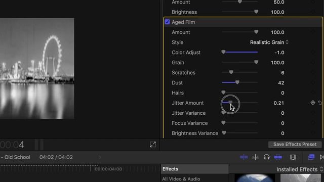Image resolution: width=324 pixels, height=182 pixels.
Task: Click the top Amount value 50.0
Action: 279,2
